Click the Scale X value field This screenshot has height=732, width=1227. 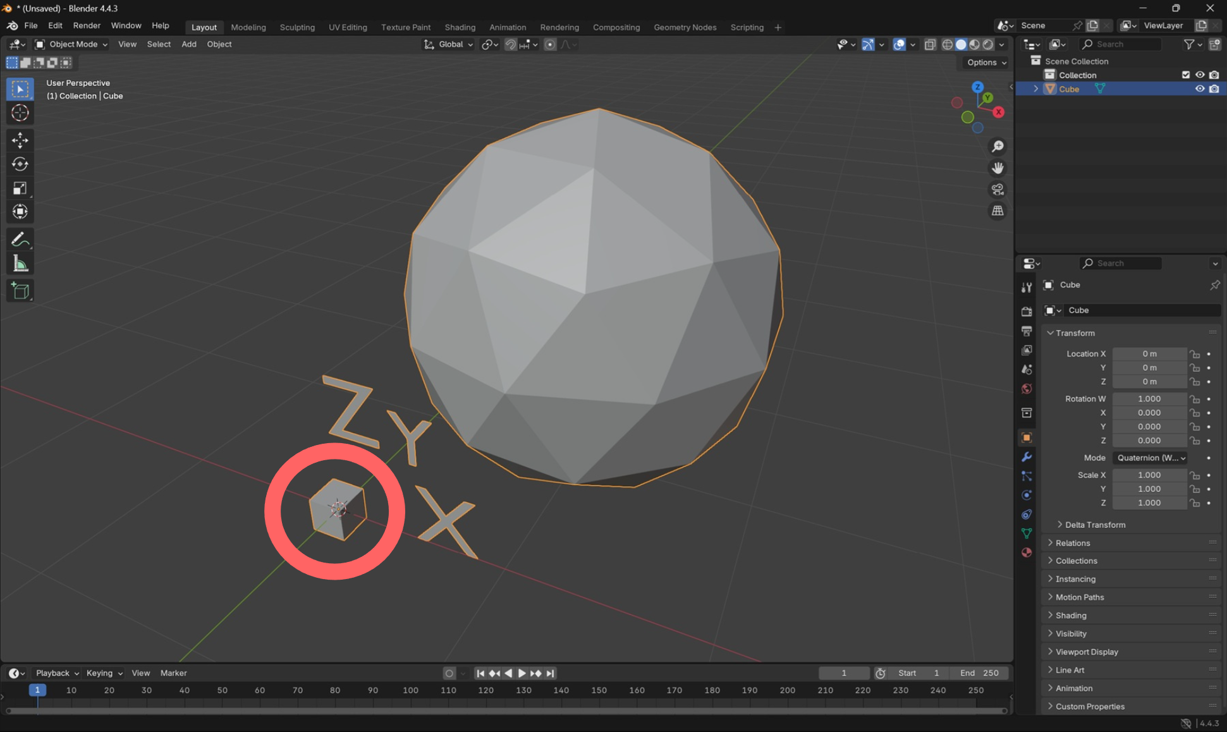tap(1149, 475)
